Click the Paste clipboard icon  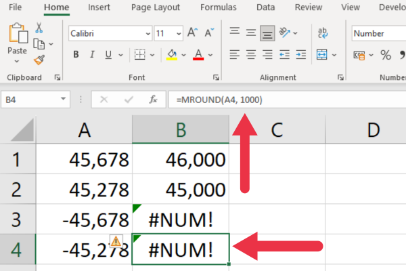coord(18,33)
